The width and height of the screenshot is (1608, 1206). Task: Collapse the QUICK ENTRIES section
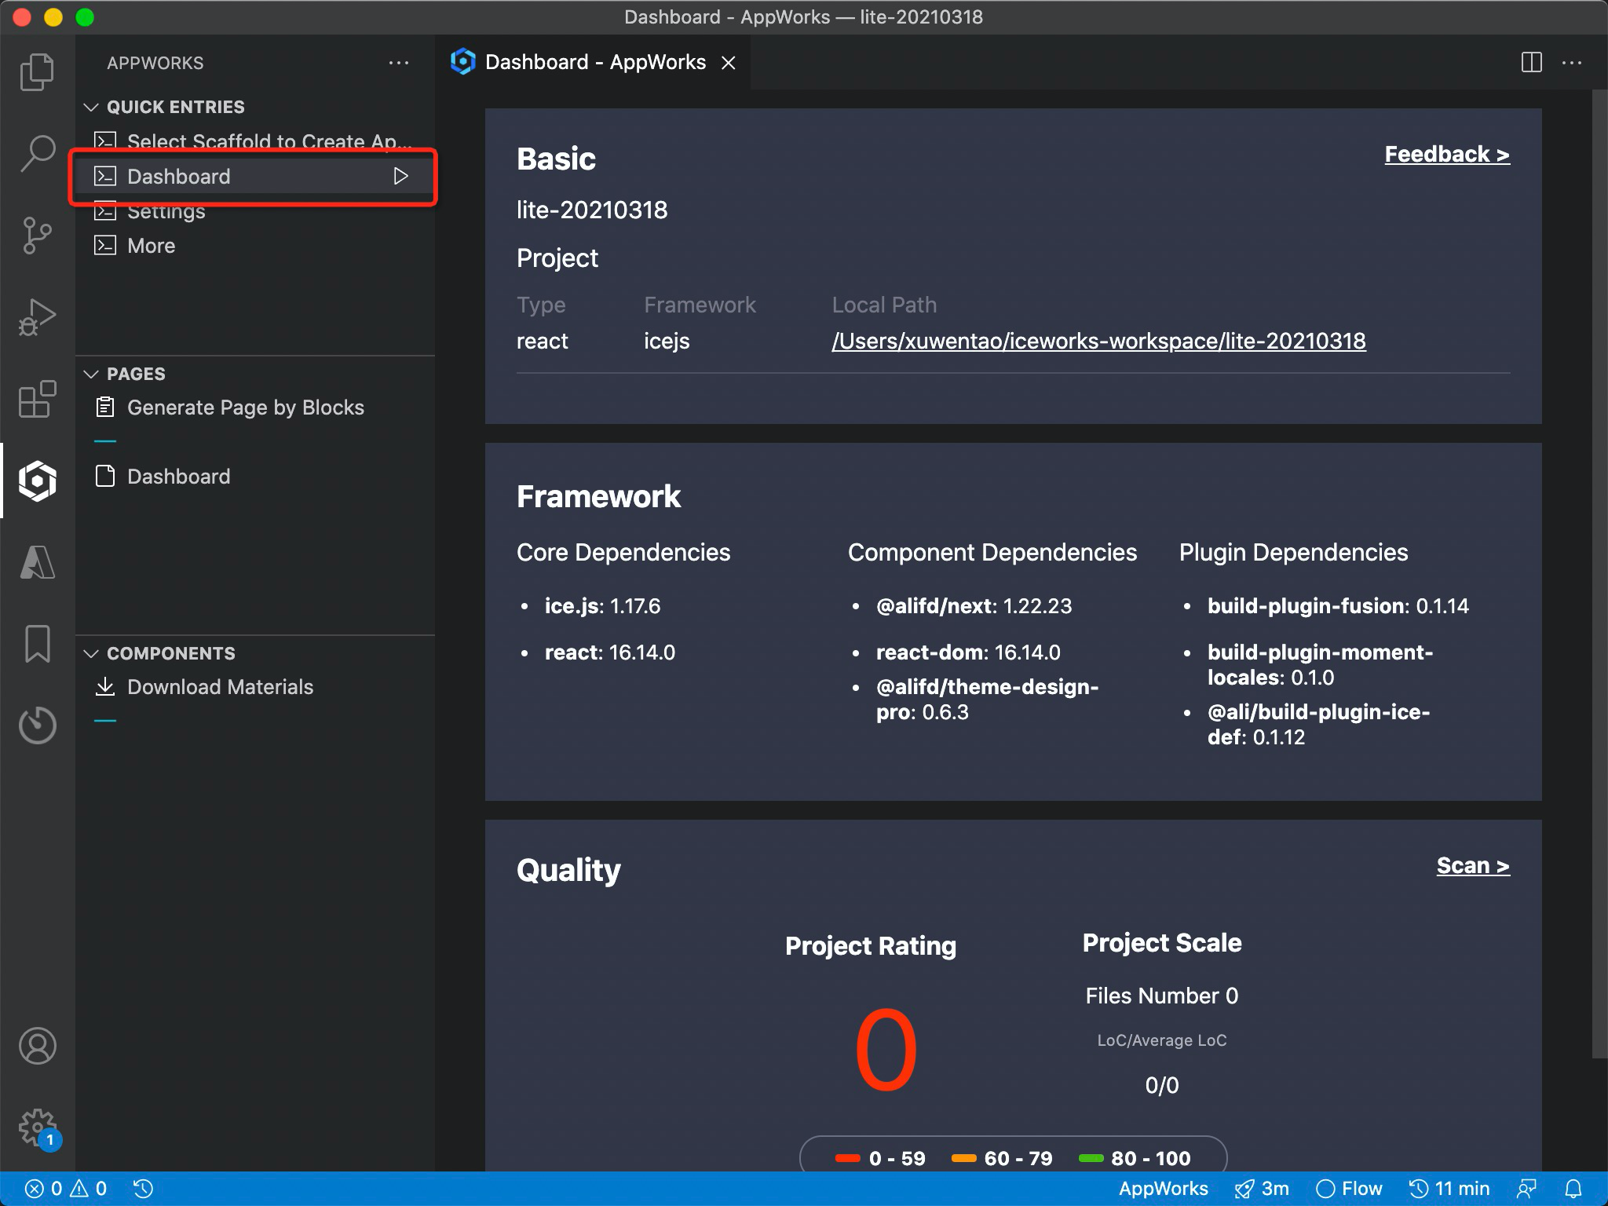92,107
